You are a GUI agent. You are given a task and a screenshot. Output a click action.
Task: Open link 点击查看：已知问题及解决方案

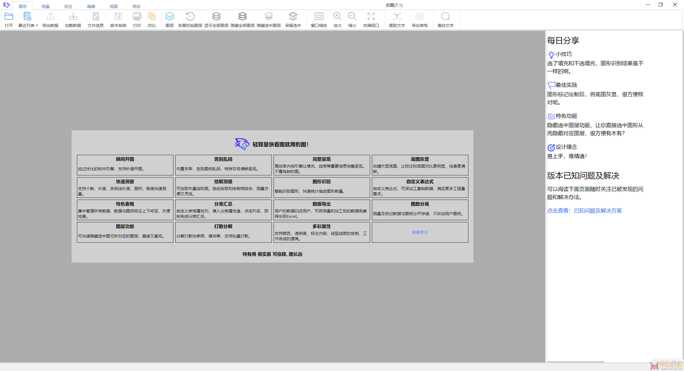[x=584, y=211]
